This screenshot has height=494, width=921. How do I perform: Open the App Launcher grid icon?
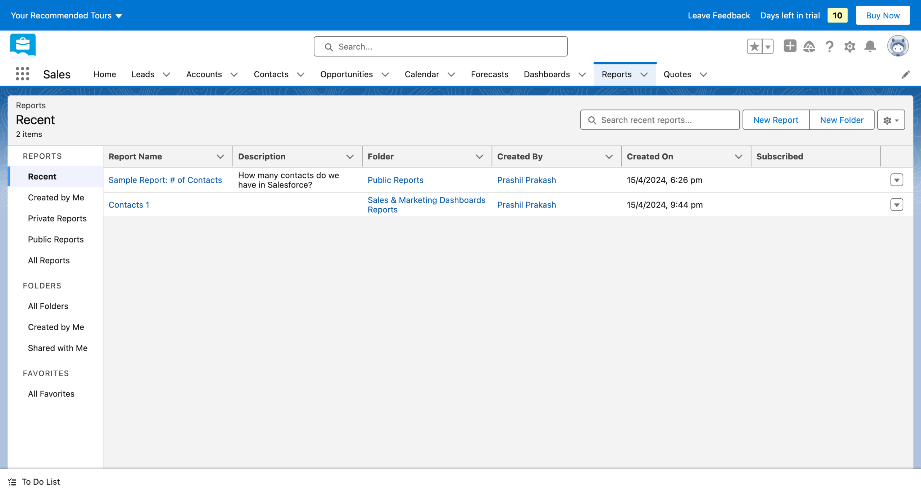point(22,74)
